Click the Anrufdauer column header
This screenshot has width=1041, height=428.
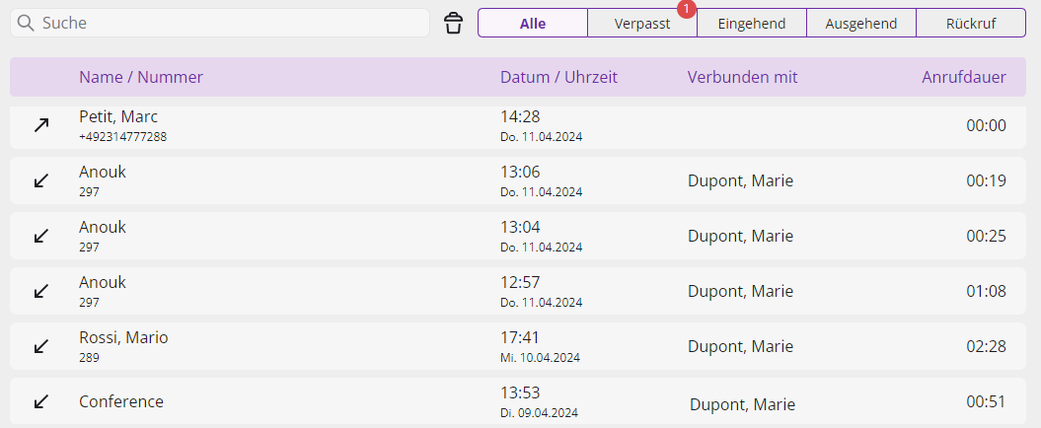tap(964, 77)
